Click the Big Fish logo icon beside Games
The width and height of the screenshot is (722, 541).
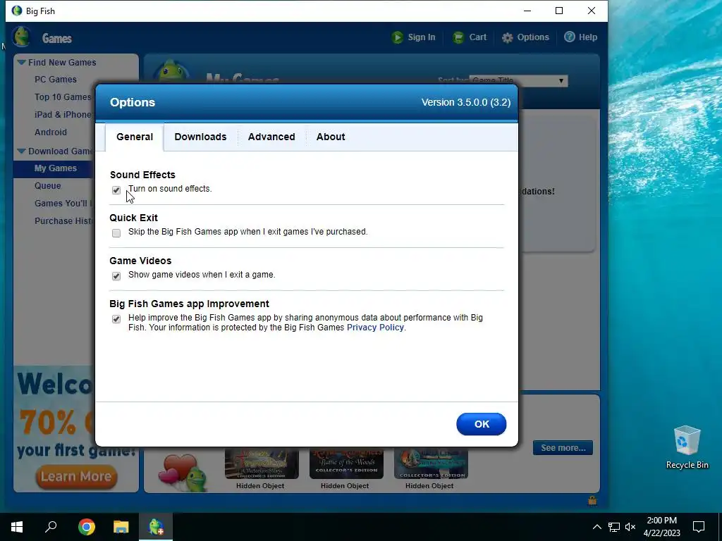(21, 37)
